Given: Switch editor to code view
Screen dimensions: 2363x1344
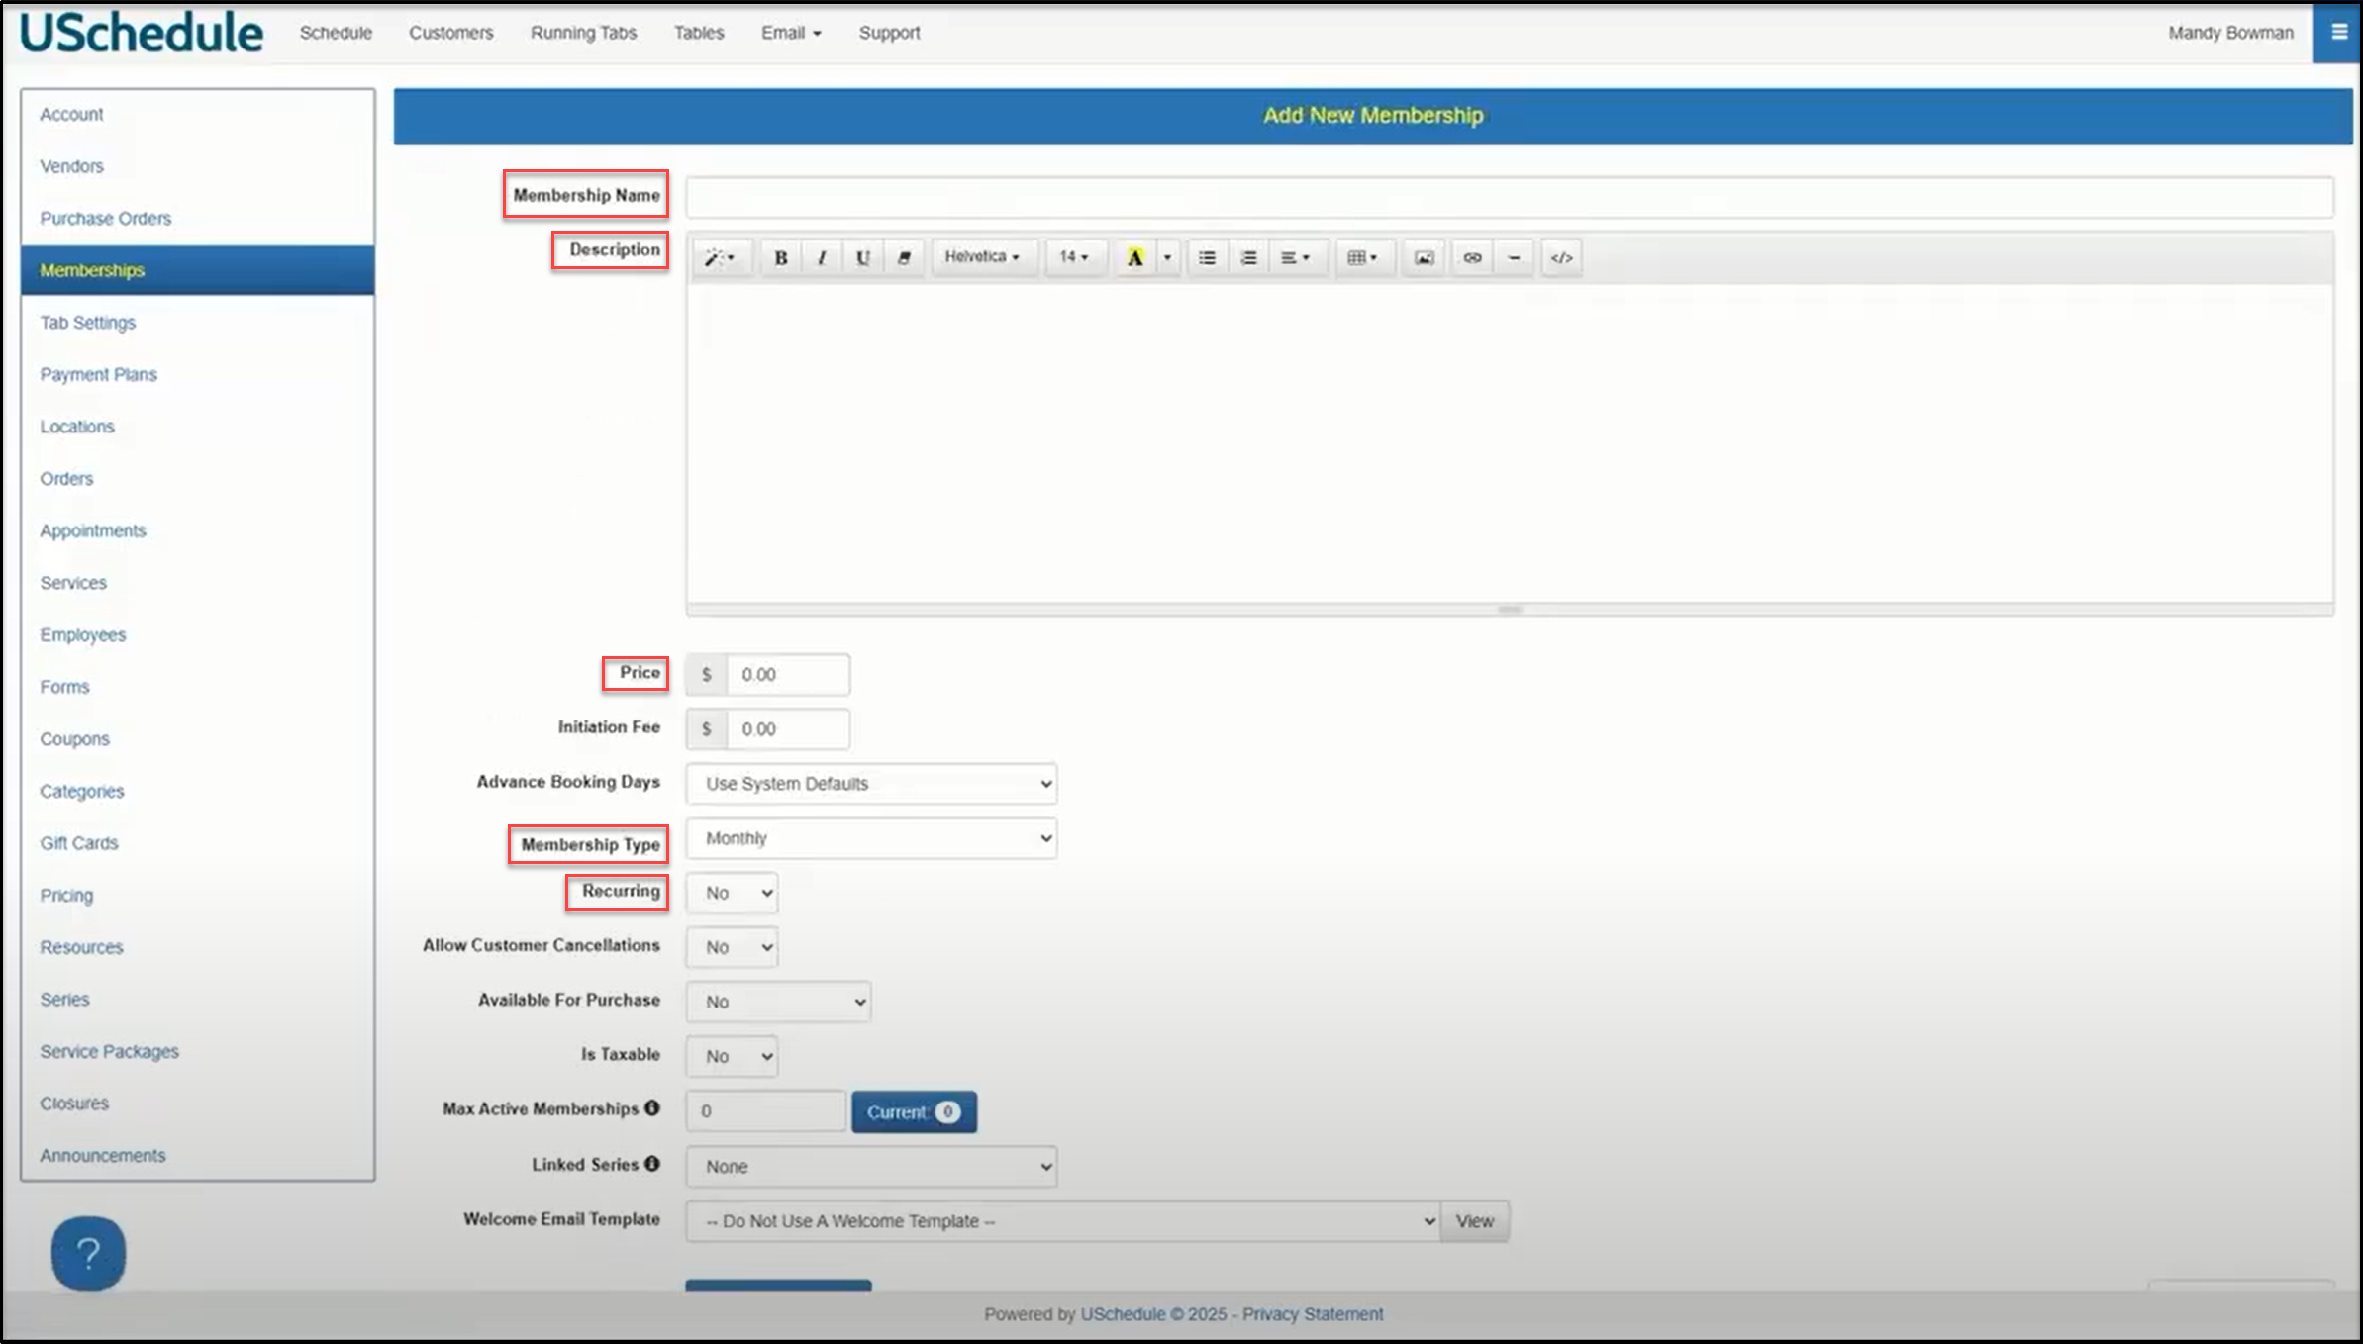Looking at the screenshot, I should point(1561,258).
